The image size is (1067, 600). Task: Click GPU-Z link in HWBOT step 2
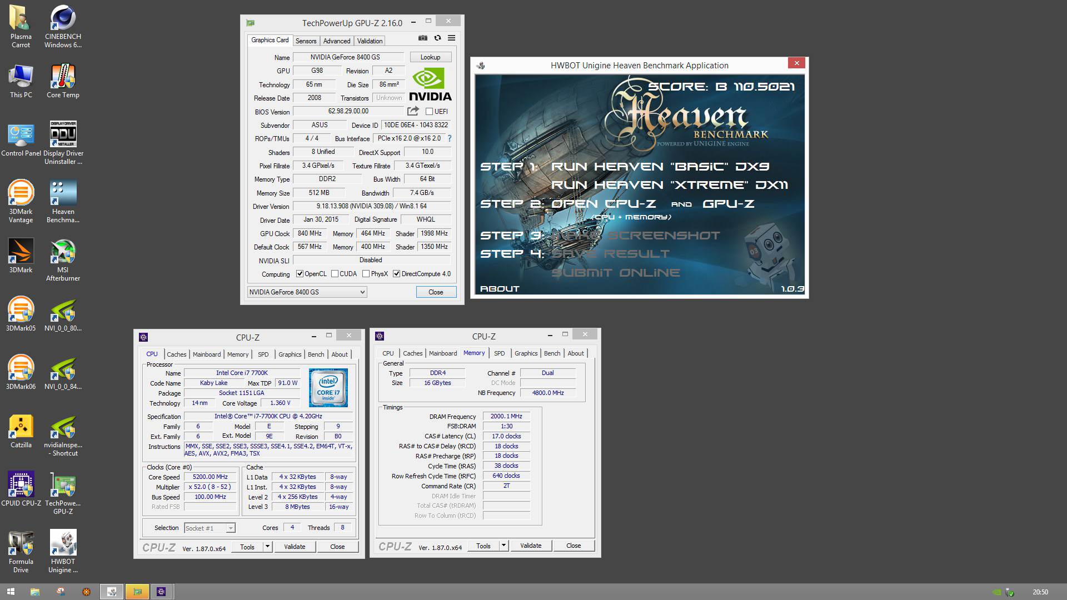(x=729, y=204)
